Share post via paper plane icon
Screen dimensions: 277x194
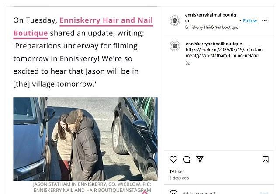click(x=200, y=159)
